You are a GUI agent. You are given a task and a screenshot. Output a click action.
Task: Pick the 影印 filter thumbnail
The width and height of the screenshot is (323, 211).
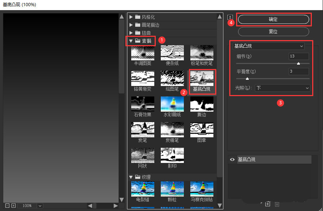[172, 155]
